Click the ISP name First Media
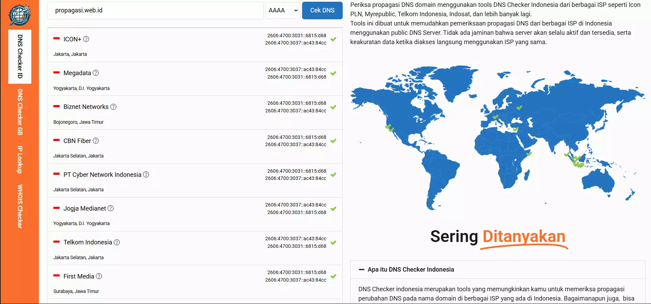 (x=79, y=276)
